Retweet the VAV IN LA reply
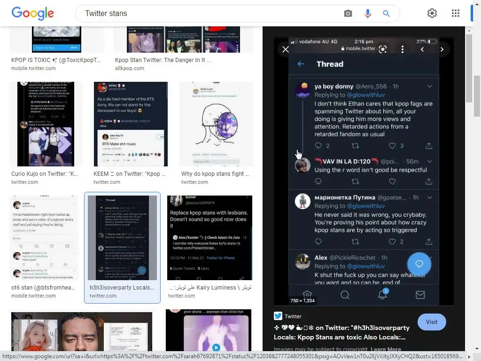The width and height of the screenshot is (481, 361). [355, 181]
